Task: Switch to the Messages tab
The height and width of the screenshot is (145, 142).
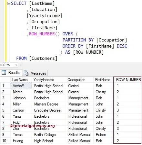Action: 35,73
